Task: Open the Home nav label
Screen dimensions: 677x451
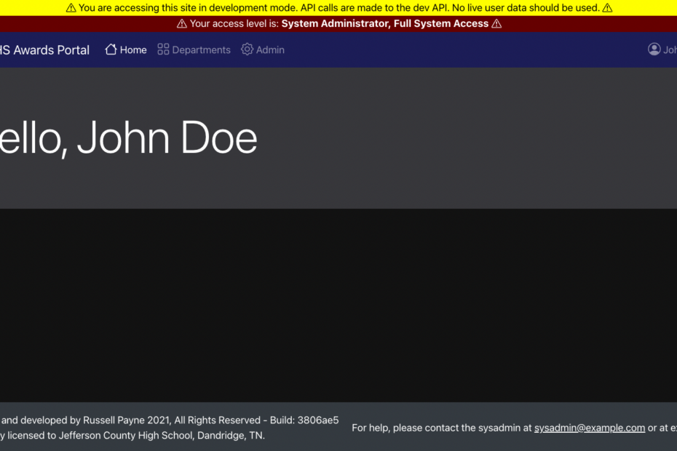Action: pyautogui.click(x=133, y=50)
